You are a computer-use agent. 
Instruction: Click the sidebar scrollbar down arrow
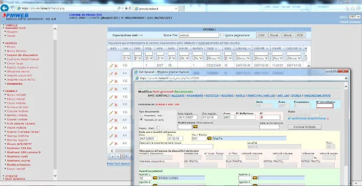55,176
